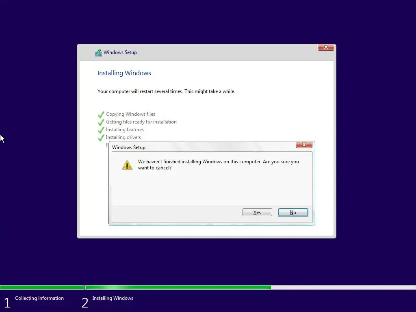Click the dialog's 'Windows Setup' title text
This screenshot has height=312, width=416.
129,147
